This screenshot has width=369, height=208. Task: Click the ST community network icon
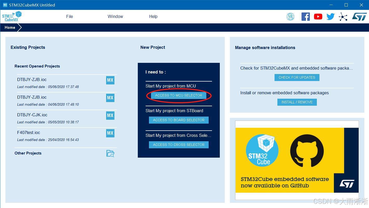pyautogui.click(x=343, y=17)
